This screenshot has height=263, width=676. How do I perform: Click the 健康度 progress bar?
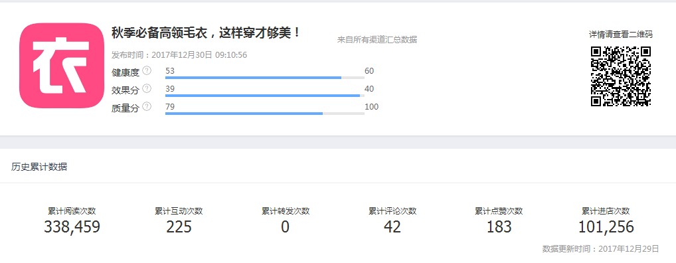[265, 78]
